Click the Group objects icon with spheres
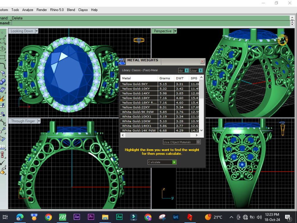The height and width of the screenshot is (223, 297). pyautogui.click(x=2, y=114)
